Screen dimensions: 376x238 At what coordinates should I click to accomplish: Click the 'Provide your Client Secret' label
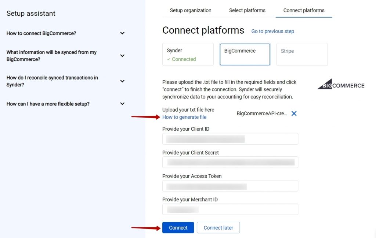tap(191, 153)
